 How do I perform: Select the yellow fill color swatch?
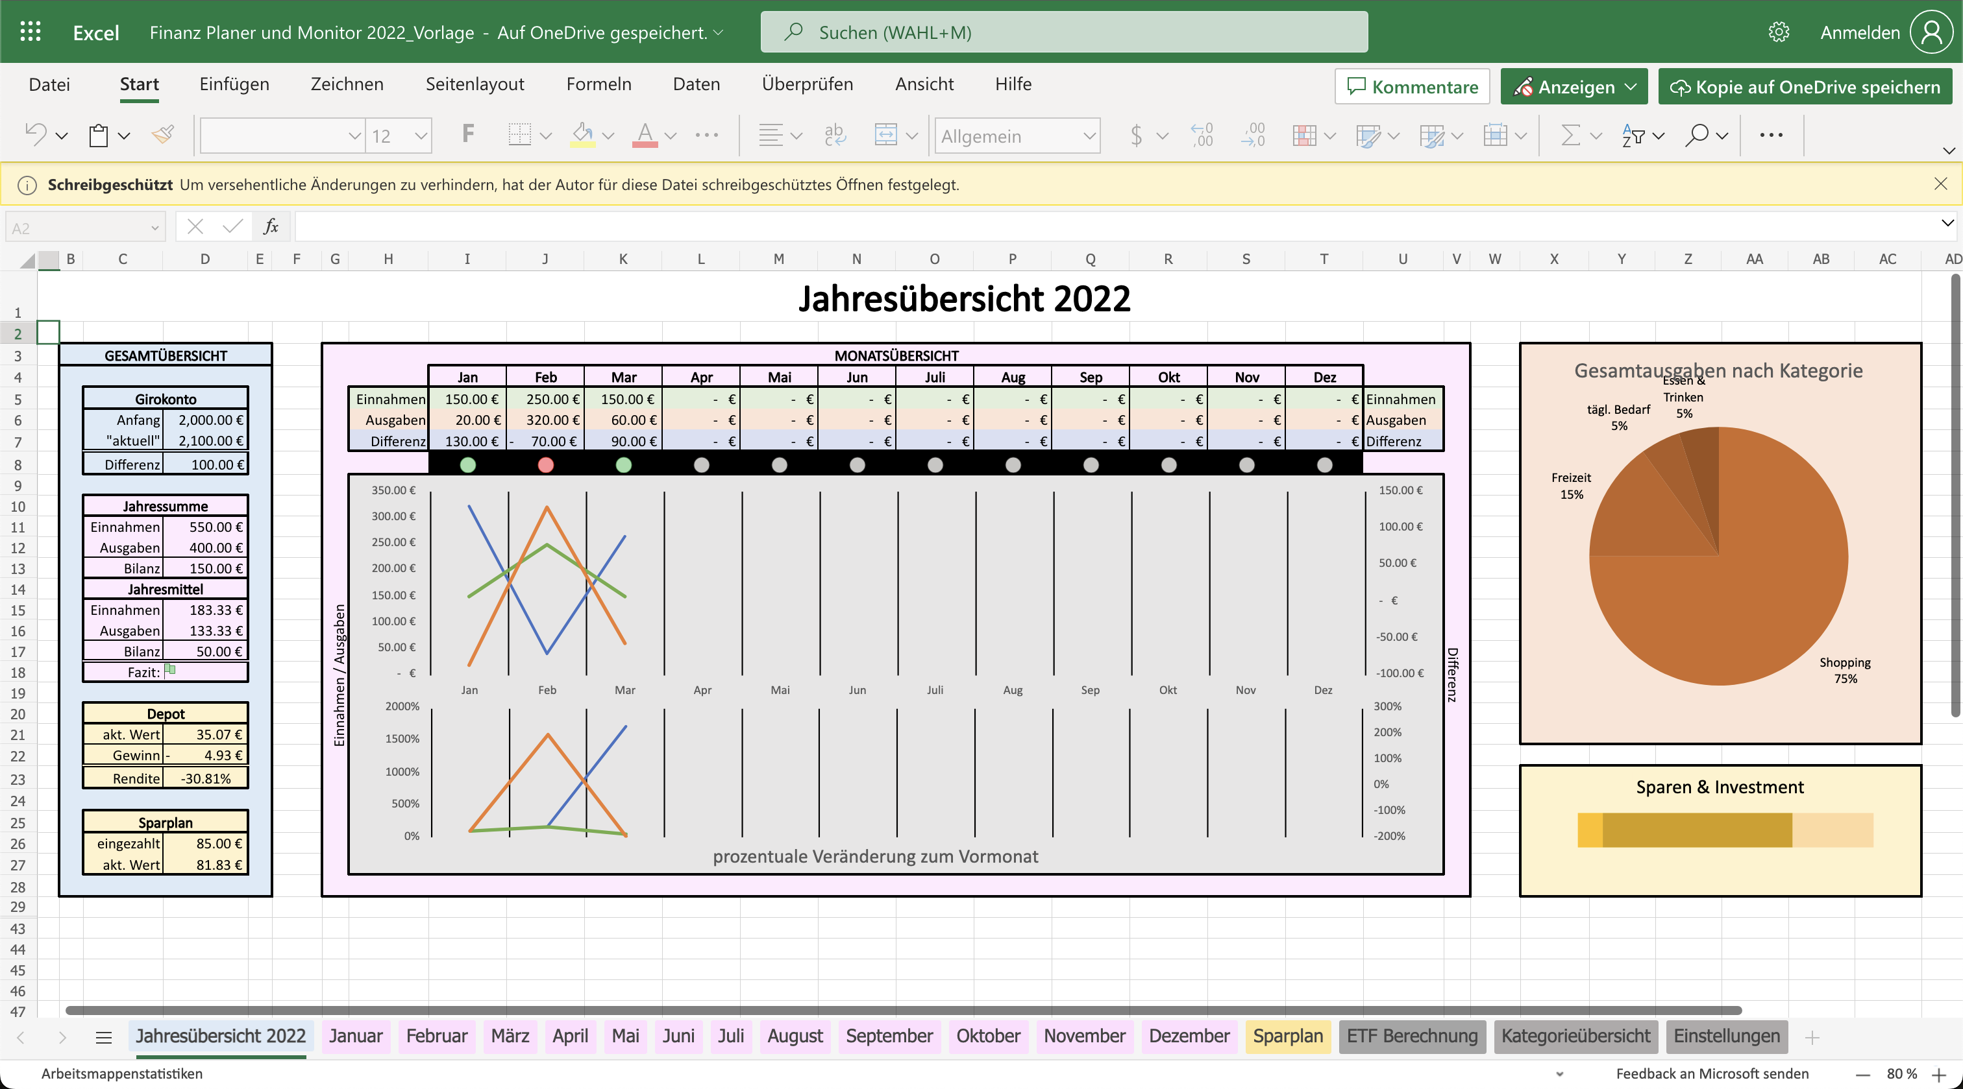point(582,143)
